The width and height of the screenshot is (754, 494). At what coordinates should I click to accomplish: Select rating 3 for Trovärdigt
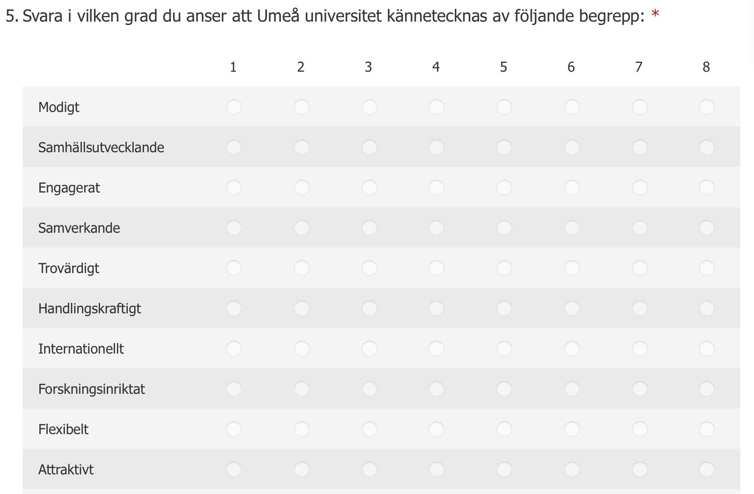click(x=369, y=268)
